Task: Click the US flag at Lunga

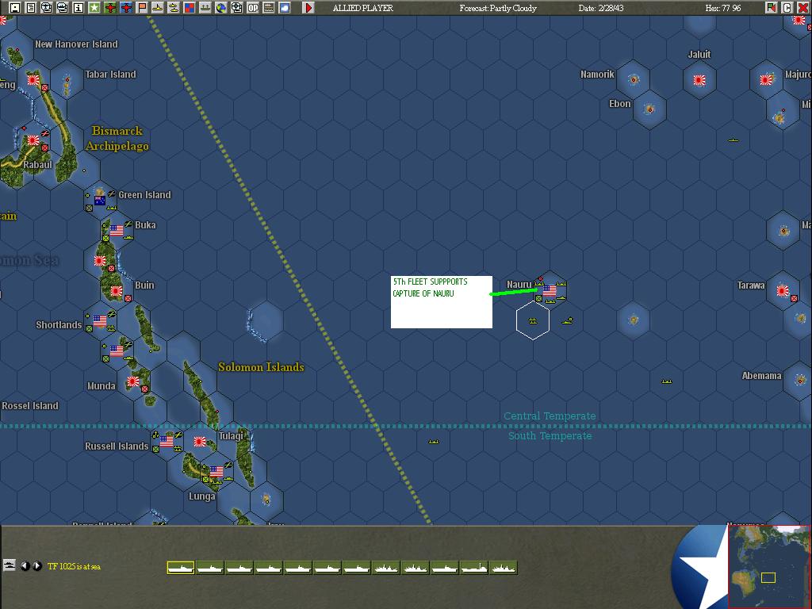Action: coord(216,471)
